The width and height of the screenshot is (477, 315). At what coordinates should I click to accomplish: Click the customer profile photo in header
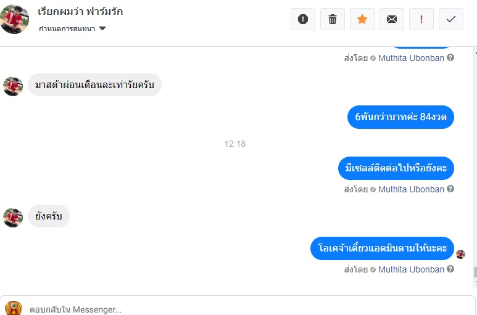(15, 19)
